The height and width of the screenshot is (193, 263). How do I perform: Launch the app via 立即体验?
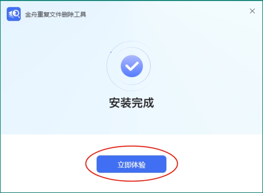click(x=131, y=164)
